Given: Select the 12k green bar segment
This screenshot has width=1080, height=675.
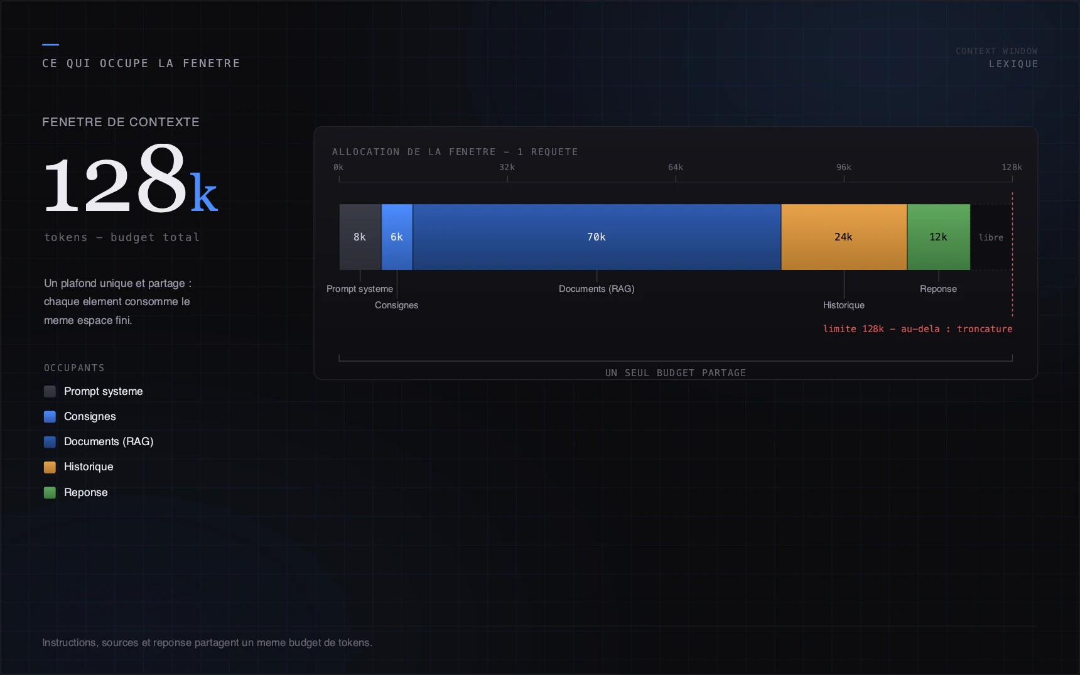Looking at the screenshot, I should (x=939, y=237).
